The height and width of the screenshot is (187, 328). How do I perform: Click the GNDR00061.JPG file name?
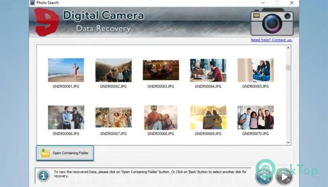[x=66, y=86]
